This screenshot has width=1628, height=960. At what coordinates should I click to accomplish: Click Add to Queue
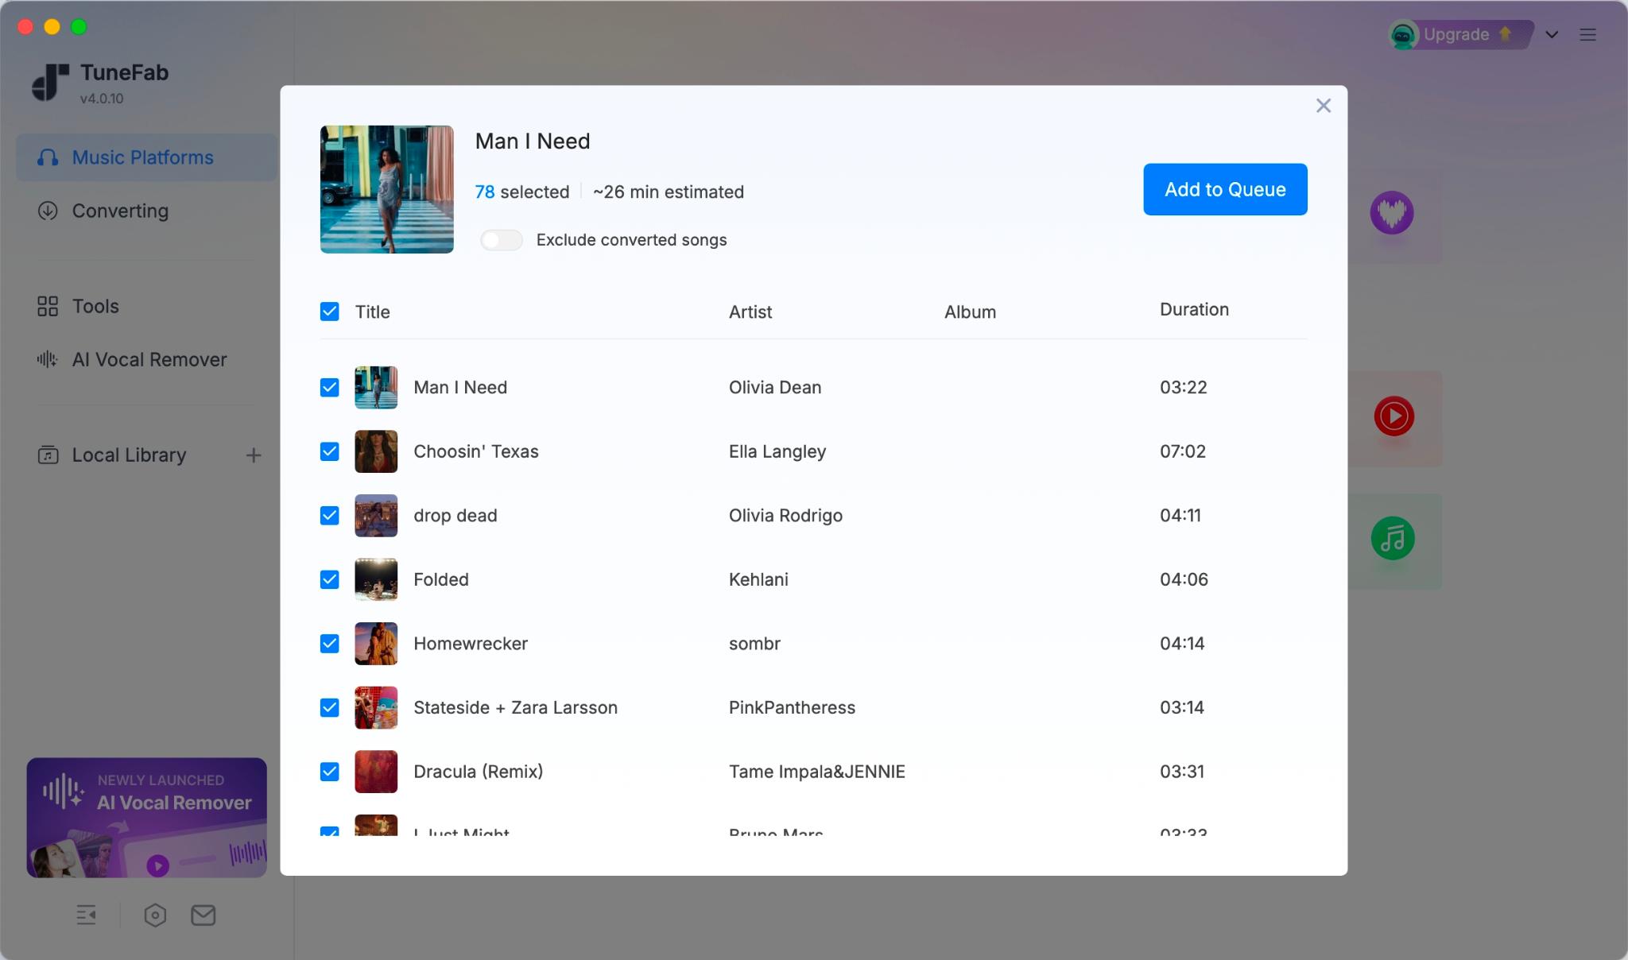1225,189
